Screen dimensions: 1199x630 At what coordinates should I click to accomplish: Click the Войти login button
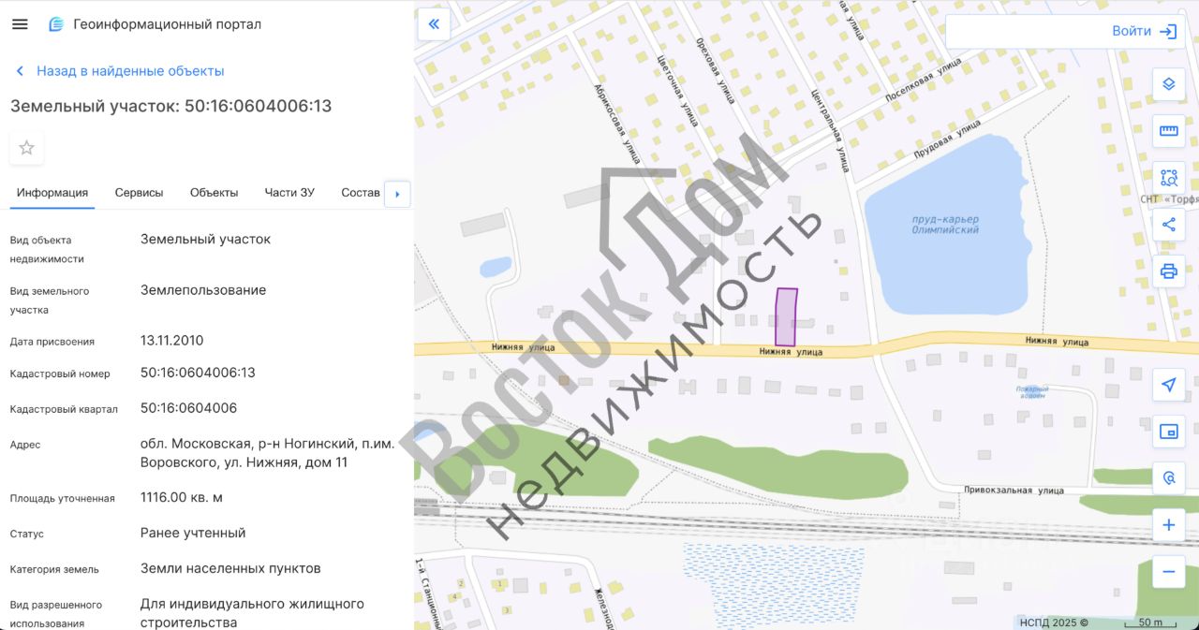[x=1144, y=31]
